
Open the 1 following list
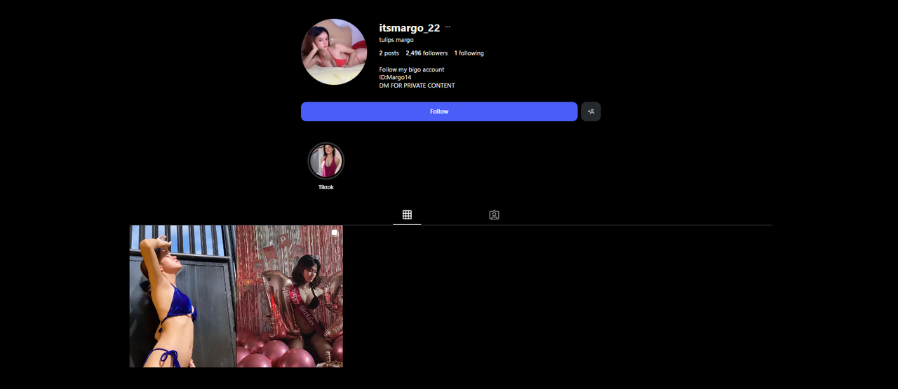tap(469, 53)
